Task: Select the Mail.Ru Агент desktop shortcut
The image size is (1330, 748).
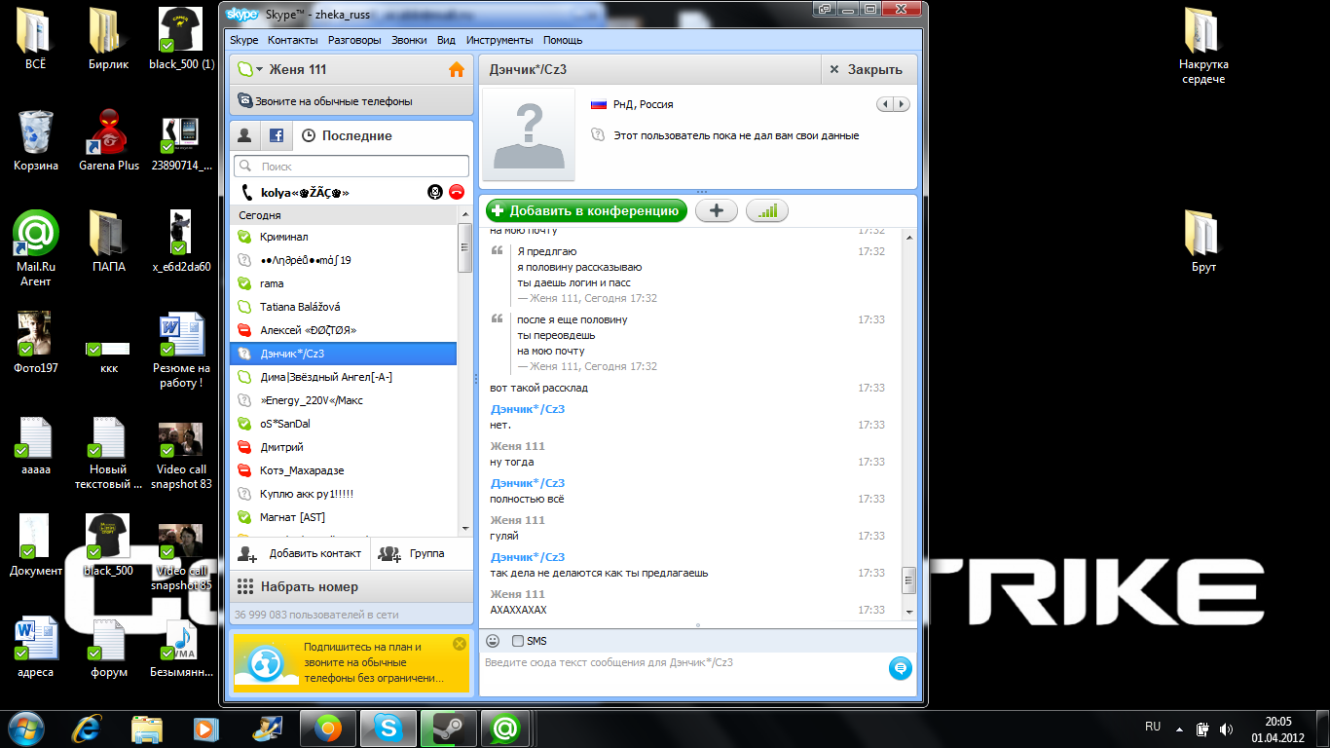Action: [x=35, y=249]
